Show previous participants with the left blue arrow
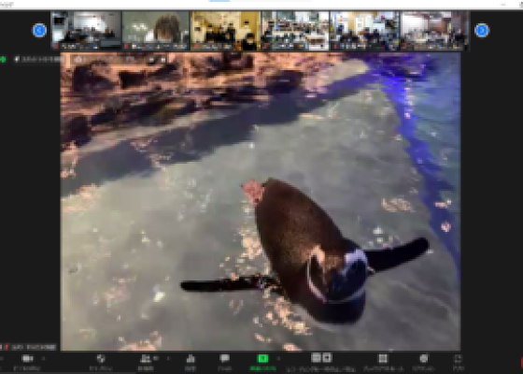This screenshot has height=374, width=523. coord(39,30)
